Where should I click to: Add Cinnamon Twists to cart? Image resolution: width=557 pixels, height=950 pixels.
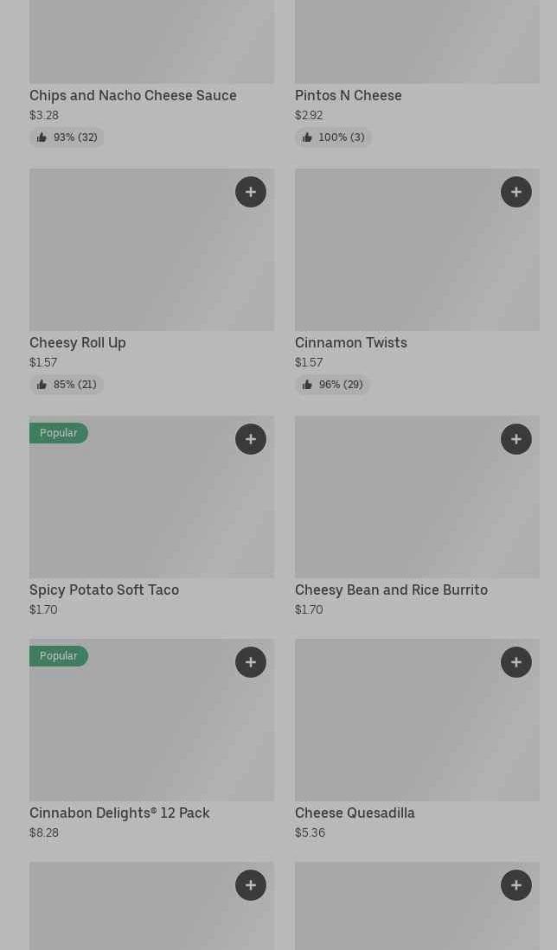[516, 192]
